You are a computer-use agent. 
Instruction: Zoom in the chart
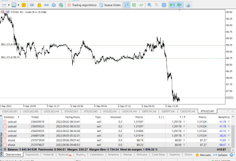click(x=149, y=5)
